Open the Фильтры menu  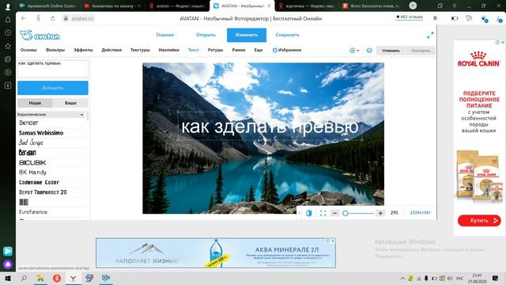pyautogui.click(x=55, y=50)
